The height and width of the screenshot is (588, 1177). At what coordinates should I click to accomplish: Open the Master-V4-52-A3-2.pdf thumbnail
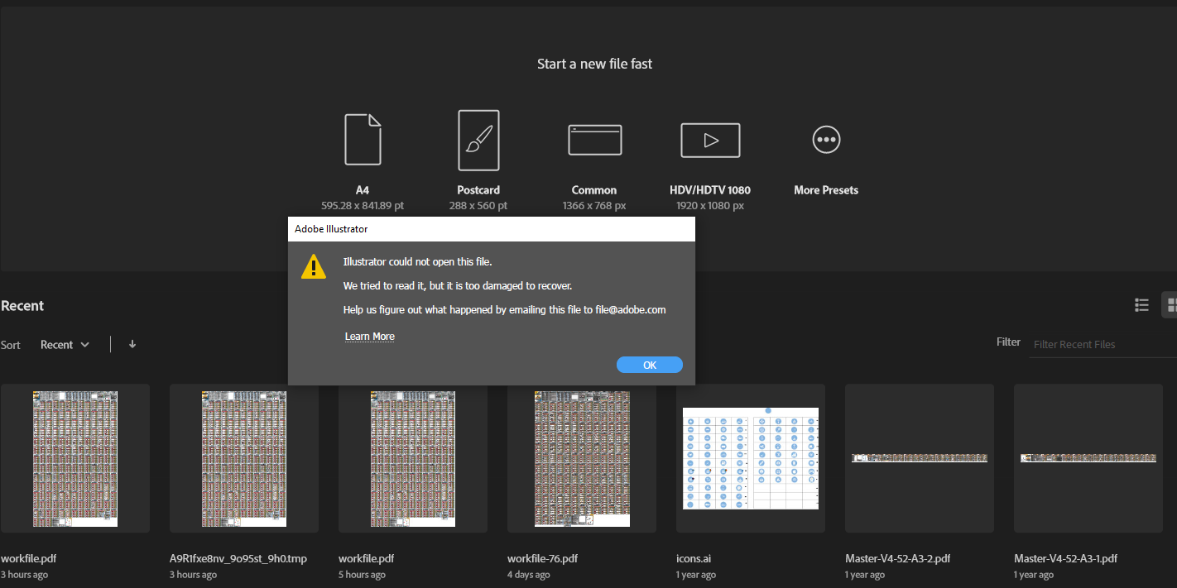tap(920, 458)
